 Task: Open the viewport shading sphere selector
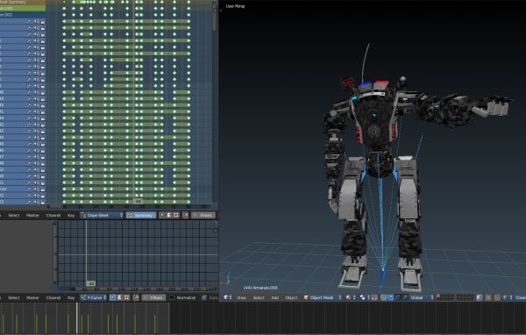[350, 298]
